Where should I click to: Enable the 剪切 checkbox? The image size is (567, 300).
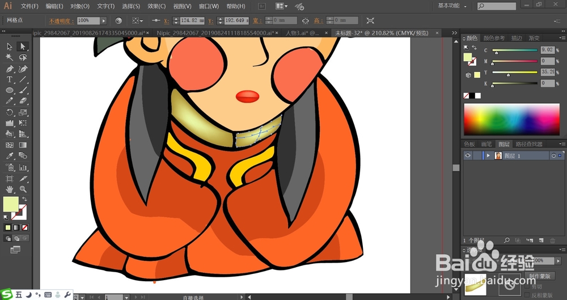tap(527, 286)
